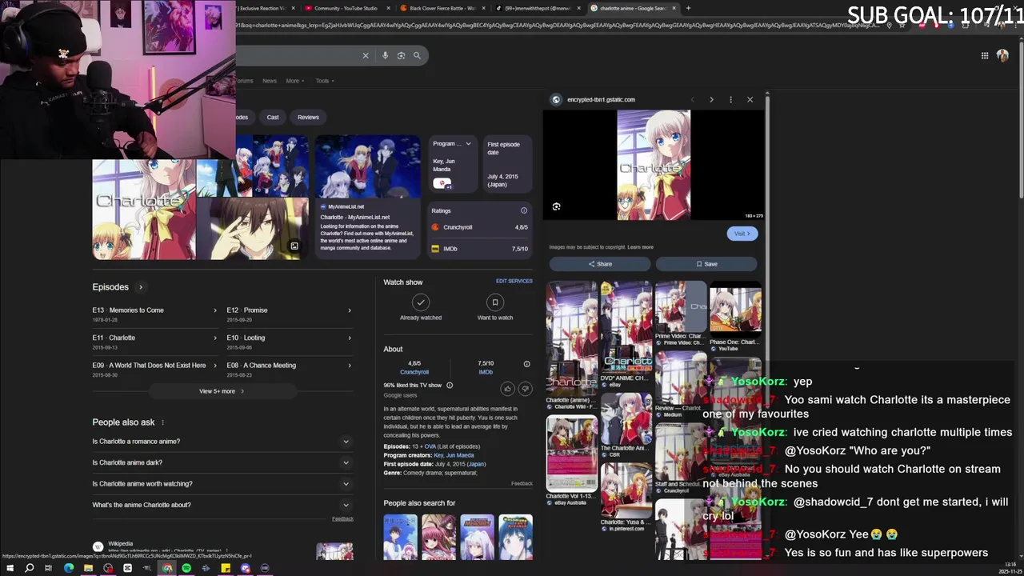The height and width of the screenshot is (576, 1024).
Task: Open Key, Jun Maeda creators link
Action: point(454,455)
